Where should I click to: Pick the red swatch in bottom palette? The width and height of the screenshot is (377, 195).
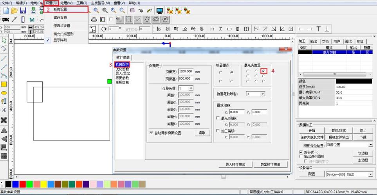click(x=23, y=184)
